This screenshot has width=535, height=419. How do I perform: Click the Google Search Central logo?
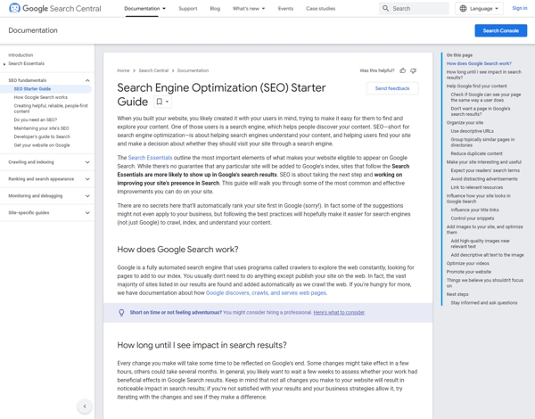[55, 8]
